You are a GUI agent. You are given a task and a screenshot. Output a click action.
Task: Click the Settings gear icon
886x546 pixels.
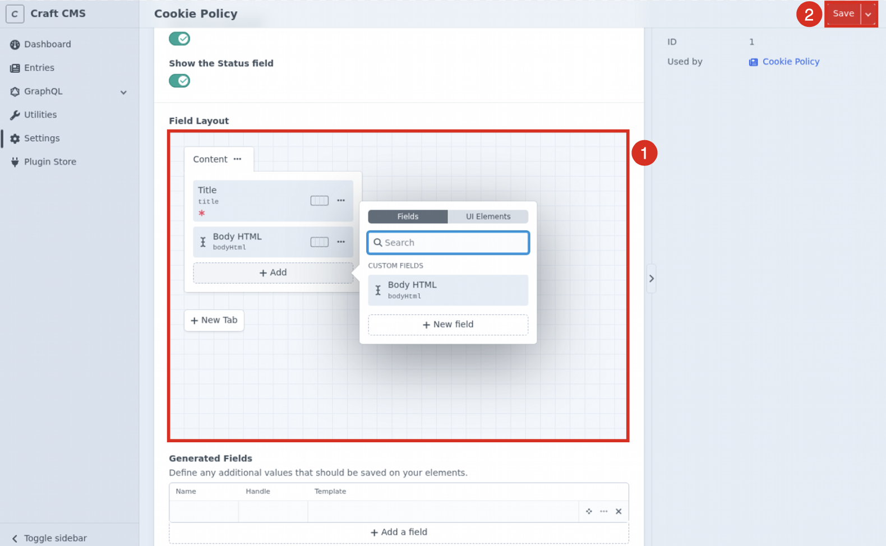click(x=15, y=138)
